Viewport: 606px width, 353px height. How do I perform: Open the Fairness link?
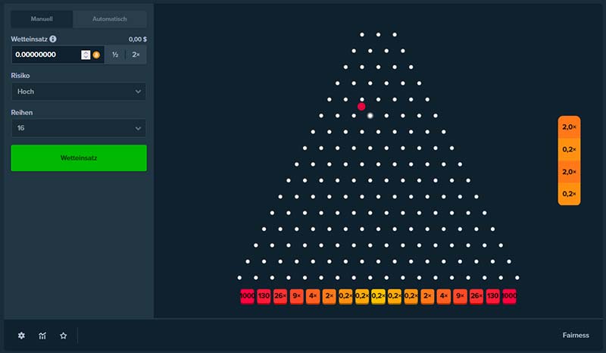pyautogui.click(x=575, y=336)
